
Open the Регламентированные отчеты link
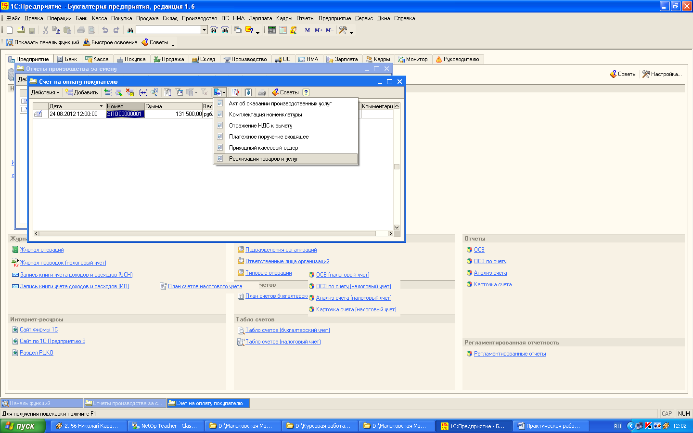click(x=510, y=354)
